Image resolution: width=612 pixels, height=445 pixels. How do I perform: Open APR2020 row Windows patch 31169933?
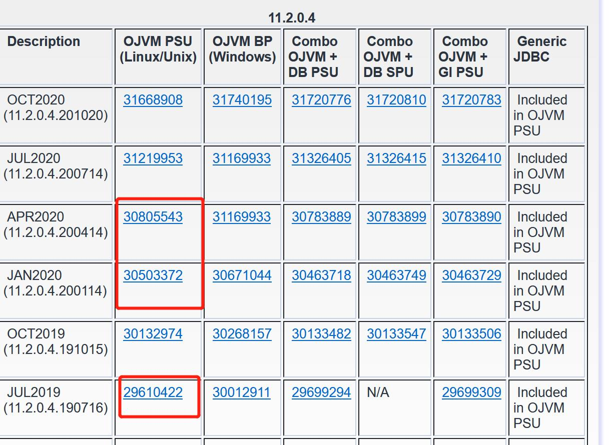pos(242,217)
